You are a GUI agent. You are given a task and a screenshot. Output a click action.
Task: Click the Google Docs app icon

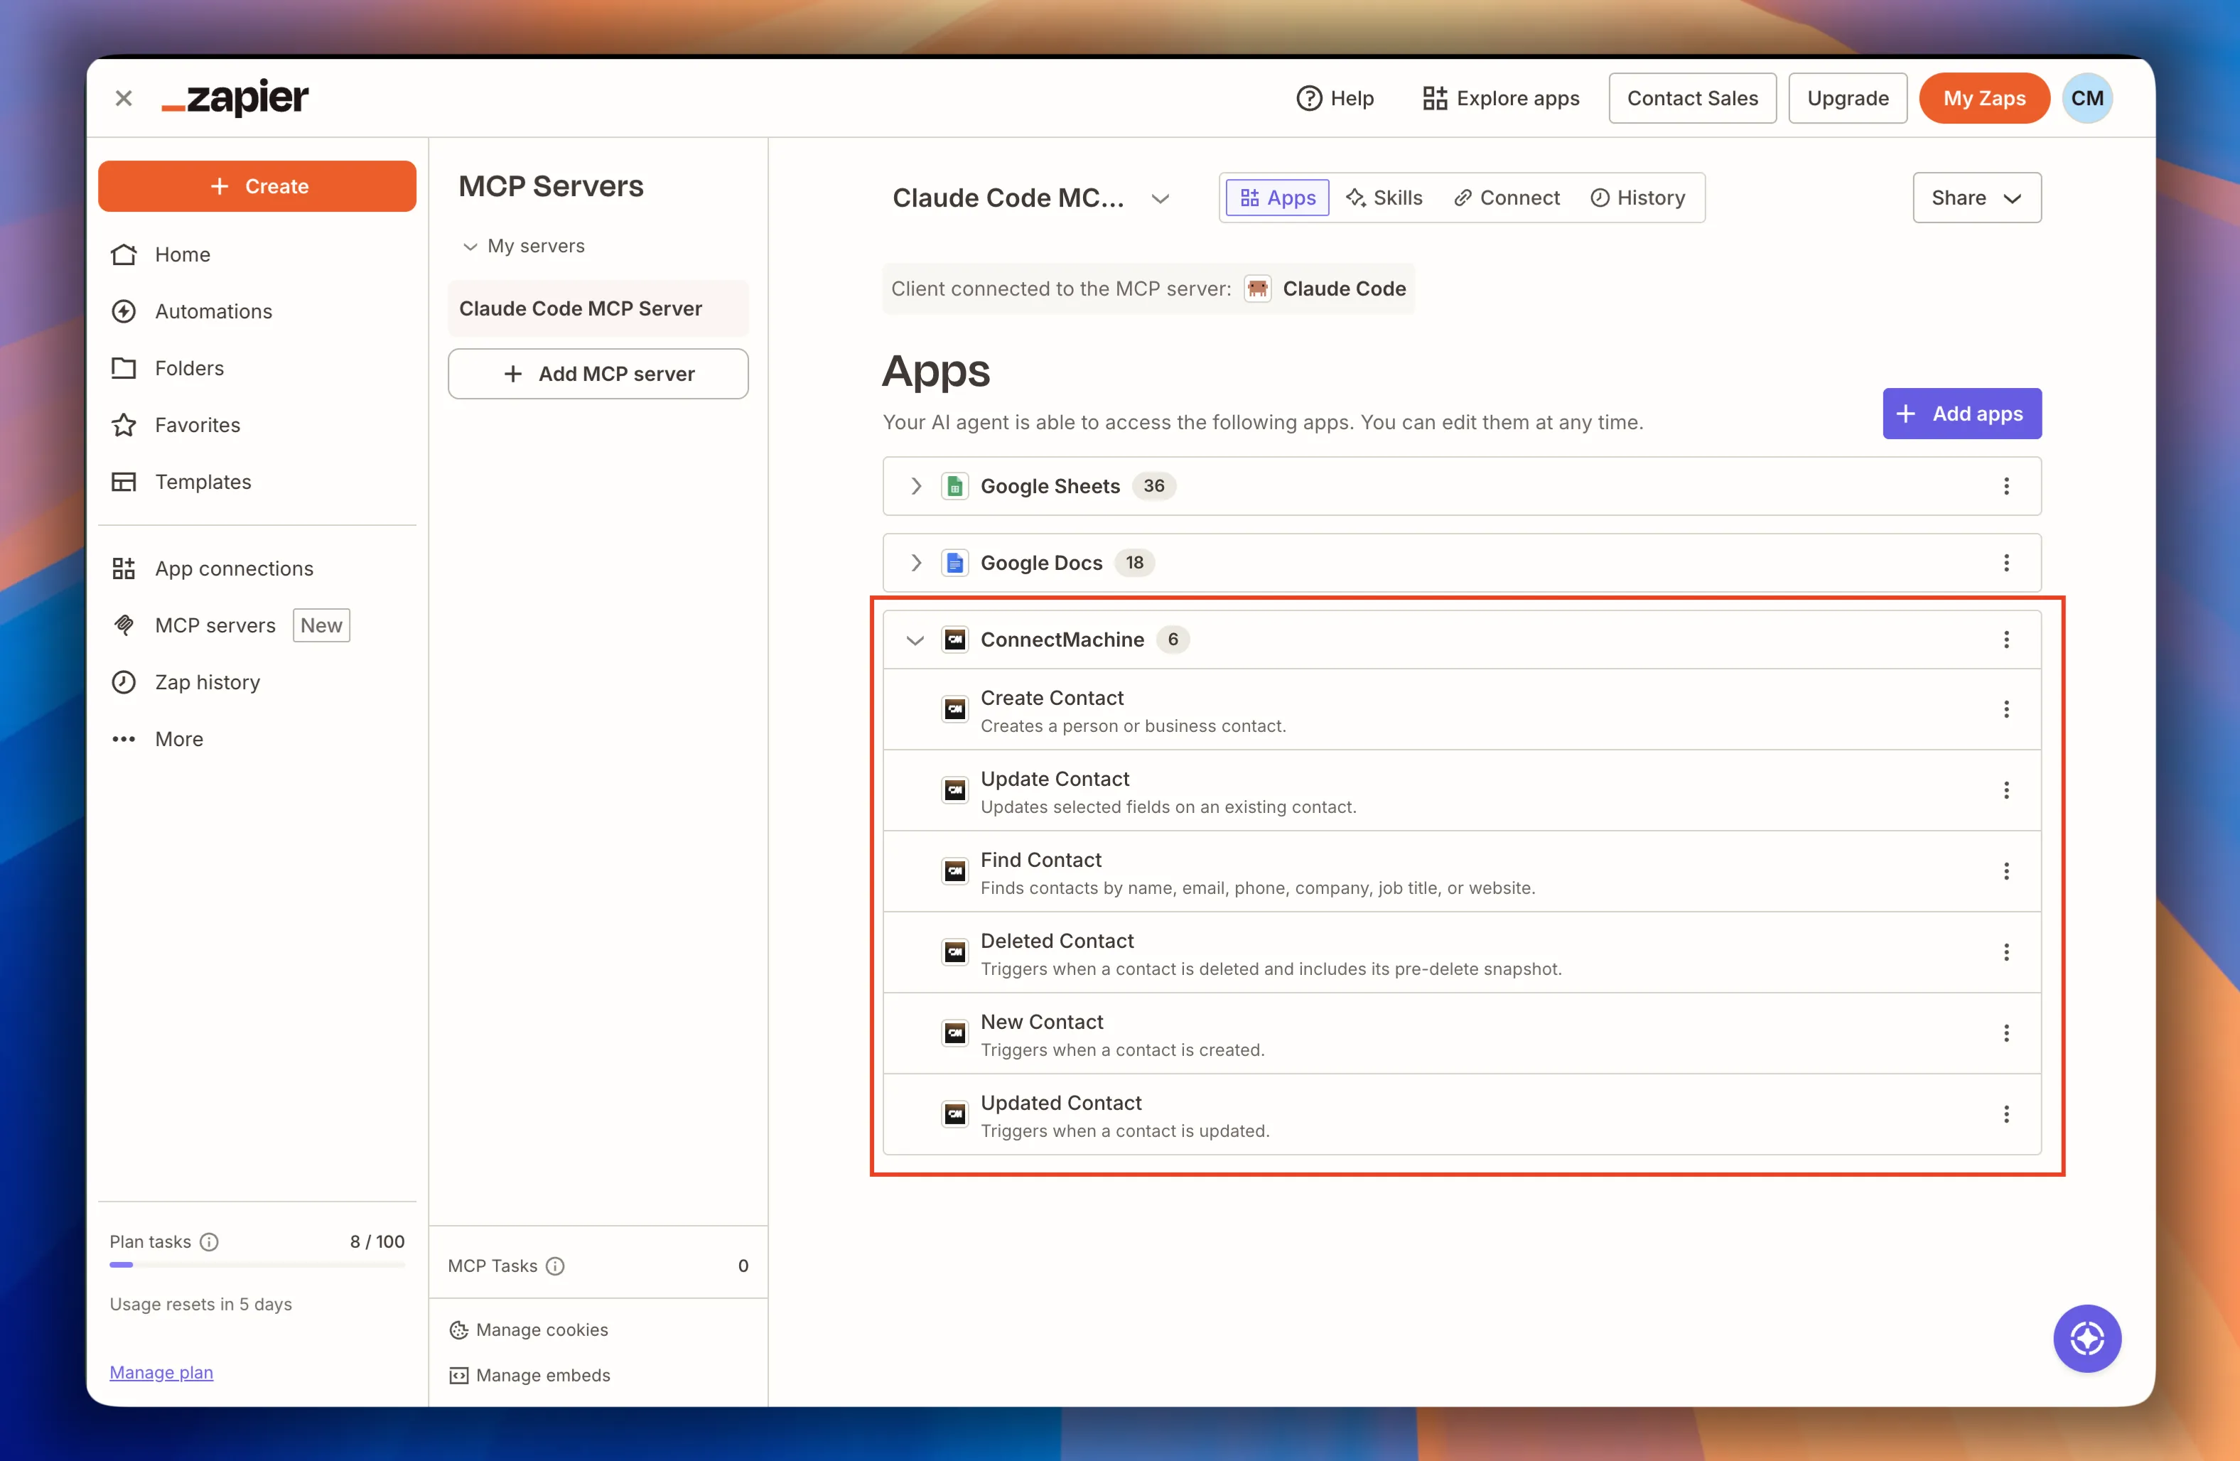[954, 563]
